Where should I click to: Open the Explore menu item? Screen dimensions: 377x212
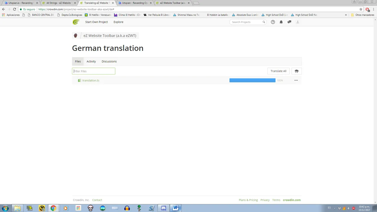[118, 22]
